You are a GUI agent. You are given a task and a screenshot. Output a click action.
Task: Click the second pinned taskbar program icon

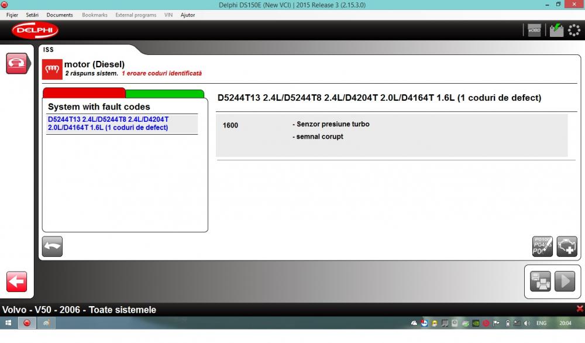tap(46, 323)
